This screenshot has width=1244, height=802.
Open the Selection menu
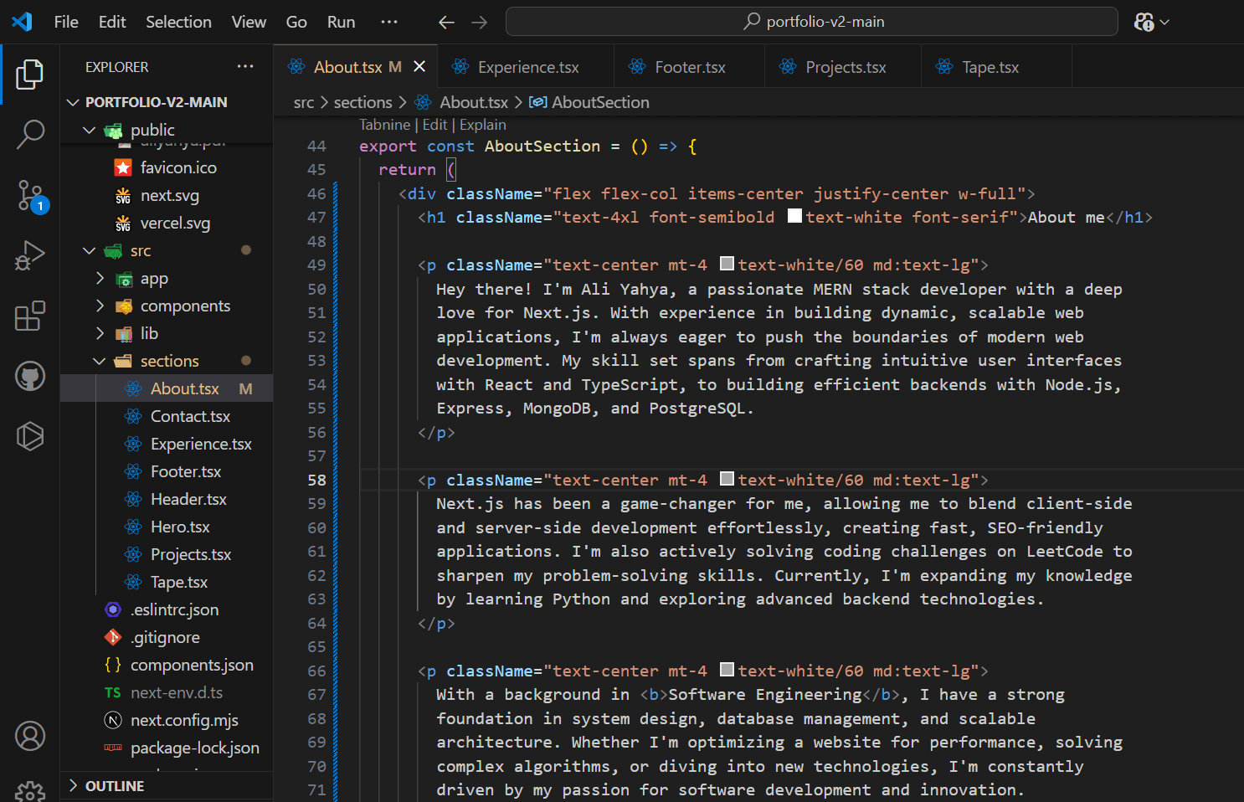pos(178,22)
